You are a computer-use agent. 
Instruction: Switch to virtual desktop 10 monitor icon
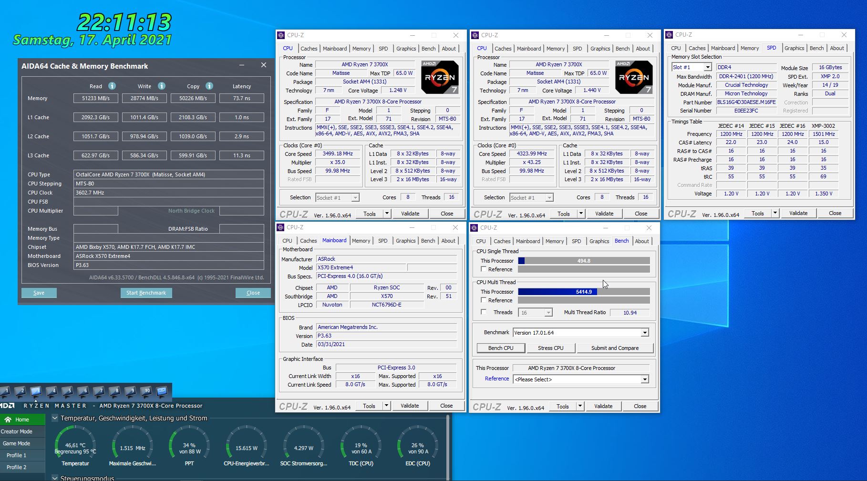click(x=146, y=391)
